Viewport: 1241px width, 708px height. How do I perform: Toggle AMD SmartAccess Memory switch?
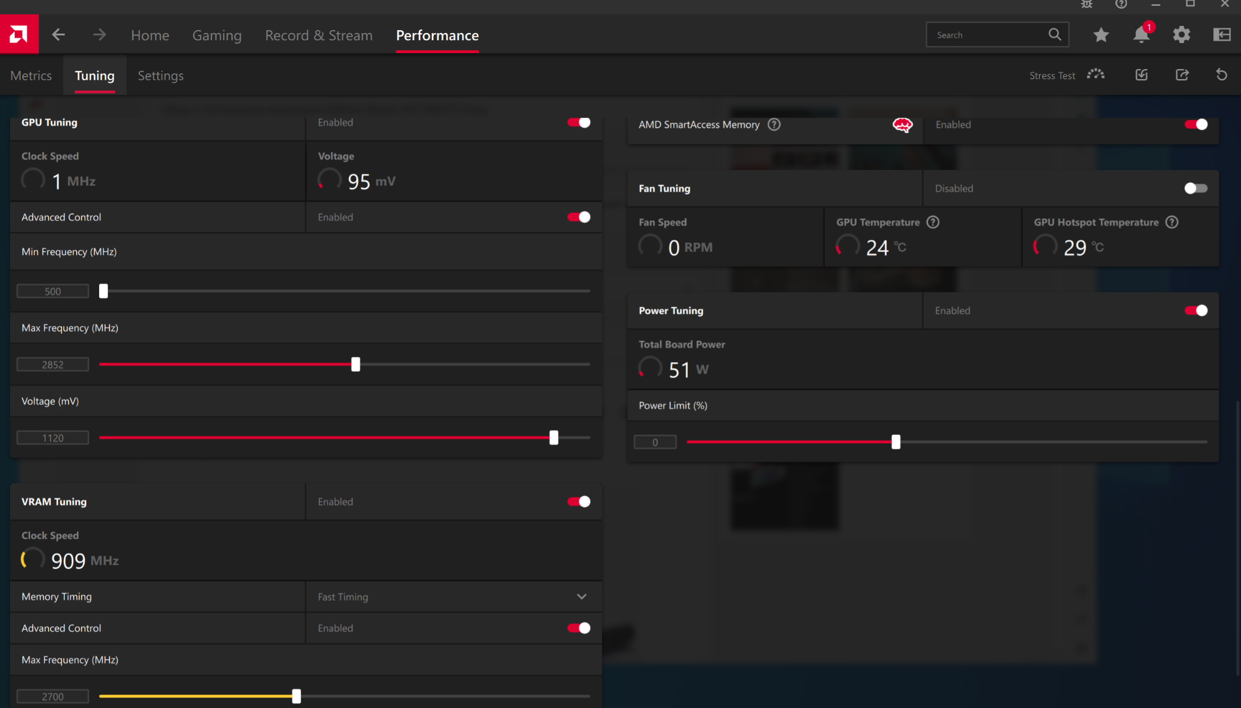click(x=1196, y=124)
